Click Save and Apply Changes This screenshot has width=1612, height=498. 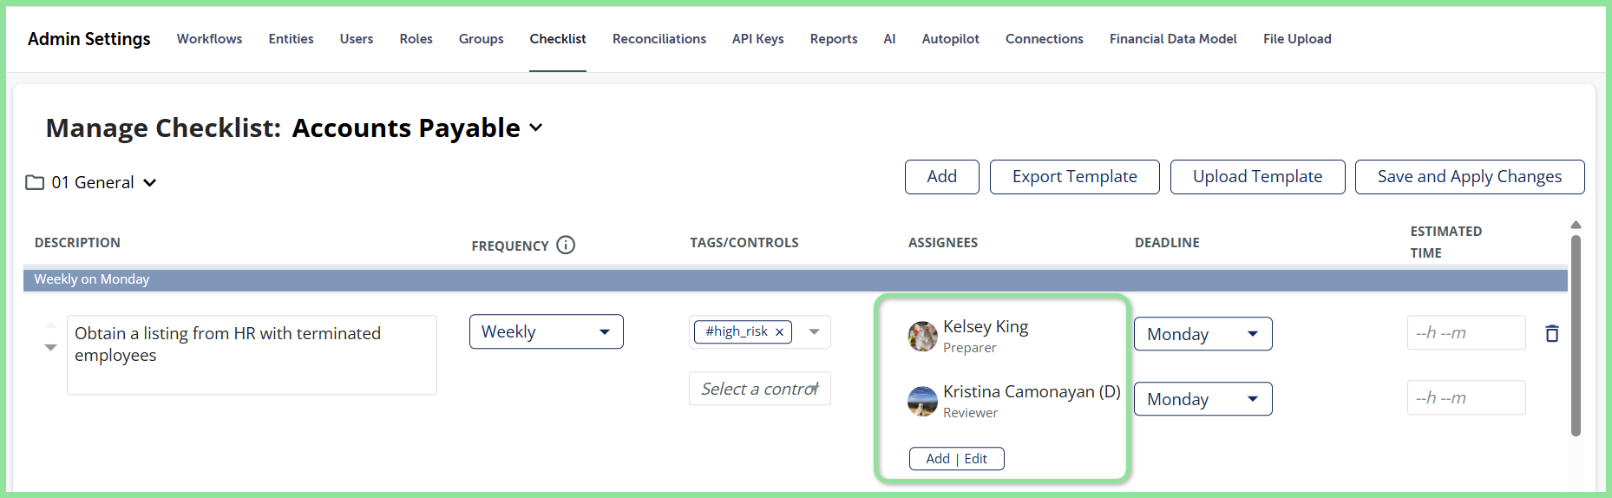1470,177
